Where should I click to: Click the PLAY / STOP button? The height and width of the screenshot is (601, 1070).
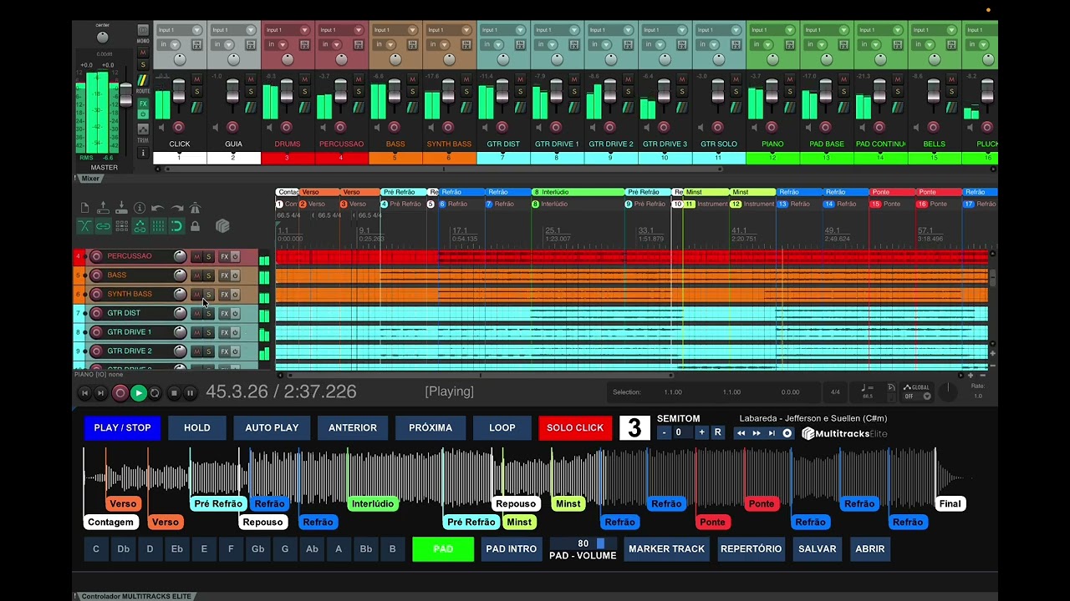122,427
